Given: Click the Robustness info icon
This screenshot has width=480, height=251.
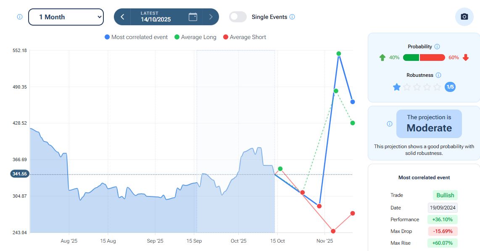Looking at the screenshot, I should tap(438, 75).
